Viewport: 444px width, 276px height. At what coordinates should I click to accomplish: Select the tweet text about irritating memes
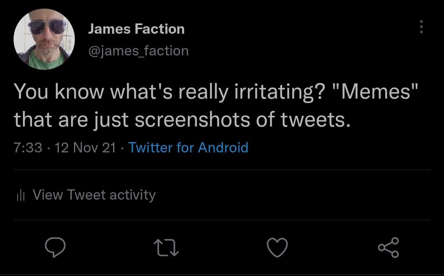coord(214,105)
